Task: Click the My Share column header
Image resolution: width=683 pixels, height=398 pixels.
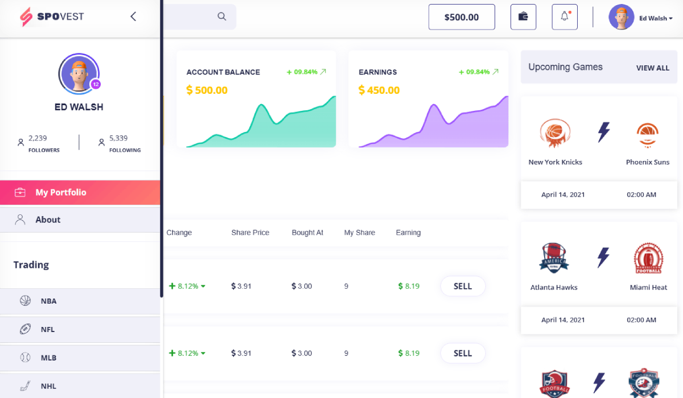Action: point(360,233)
